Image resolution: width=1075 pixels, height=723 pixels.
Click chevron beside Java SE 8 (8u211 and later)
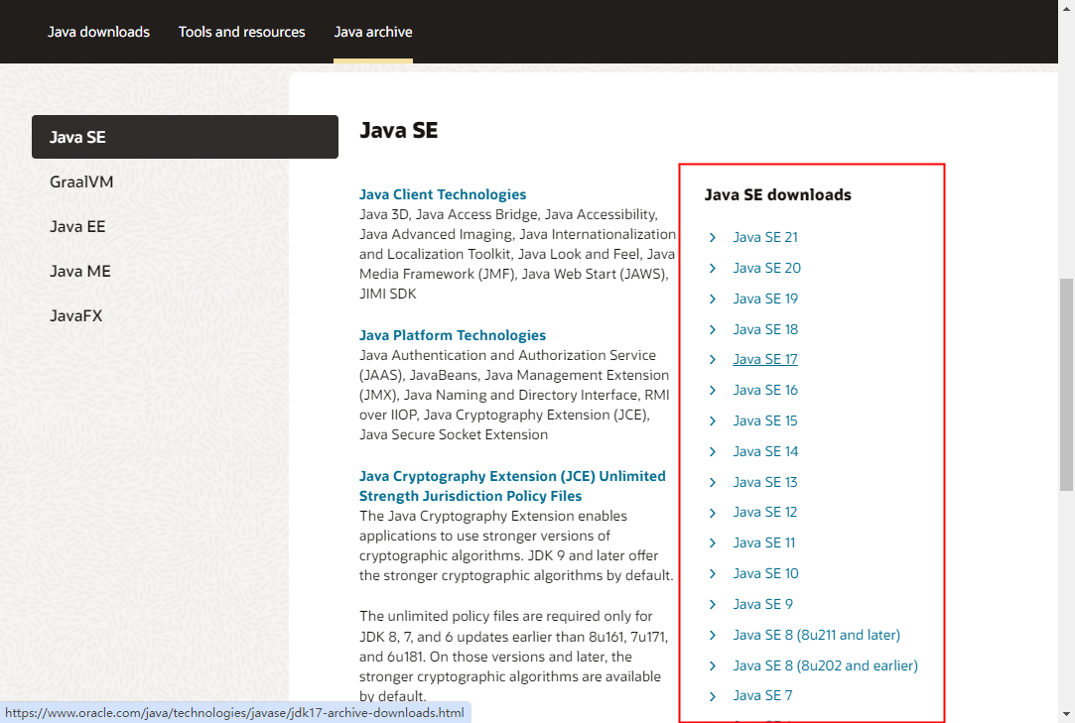tap(713, 636)
